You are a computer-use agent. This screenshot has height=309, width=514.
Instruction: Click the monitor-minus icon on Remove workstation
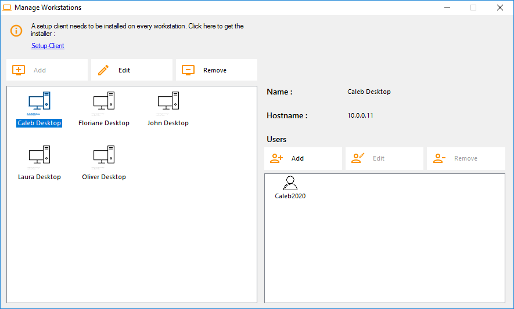188,70
